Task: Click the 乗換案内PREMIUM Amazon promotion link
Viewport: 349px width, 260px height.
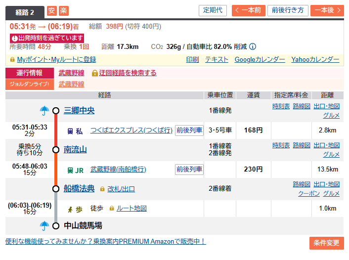Action: (x=106, y=241)
